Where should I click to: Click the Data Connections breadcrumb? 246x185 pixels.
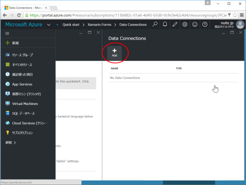(133, 25)
